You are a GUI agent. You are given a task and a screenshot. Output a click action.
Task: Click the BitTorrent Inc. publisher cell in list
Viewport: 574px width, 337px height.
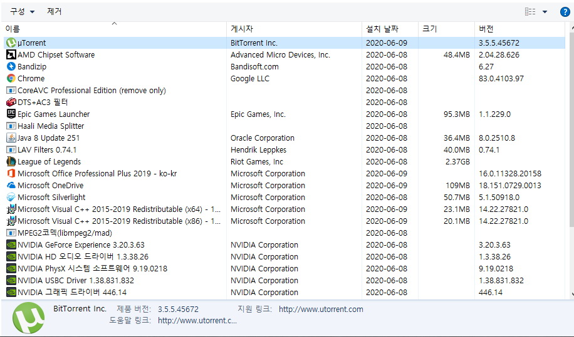254,43
